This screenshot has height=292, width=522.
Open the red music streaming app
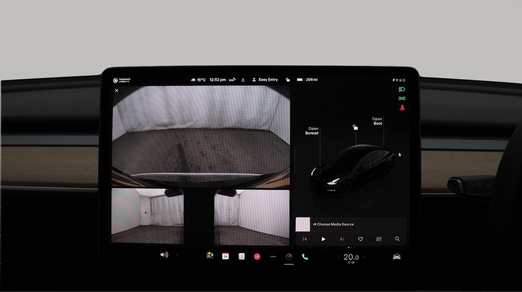(x=257, y=257)
